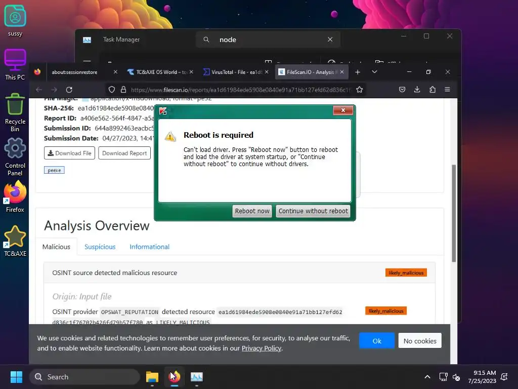
Task: Select the Firefox desktop shortcut
Action: [15, 197]
